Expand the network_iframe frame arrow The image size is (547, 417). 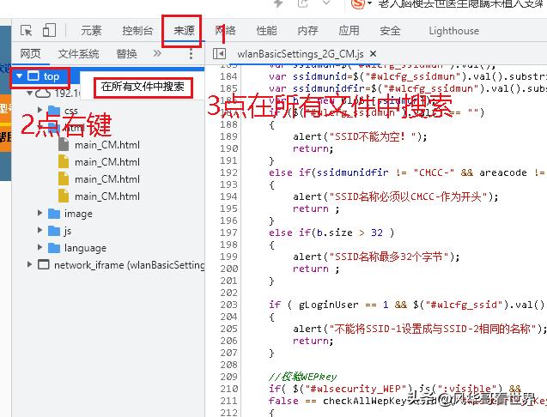[x=30, y=264]
